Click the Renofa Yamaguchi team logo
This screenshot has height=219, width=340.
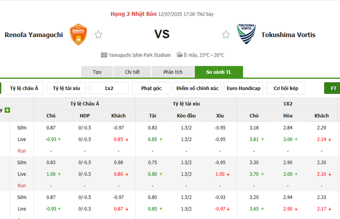tap(78, 34)
